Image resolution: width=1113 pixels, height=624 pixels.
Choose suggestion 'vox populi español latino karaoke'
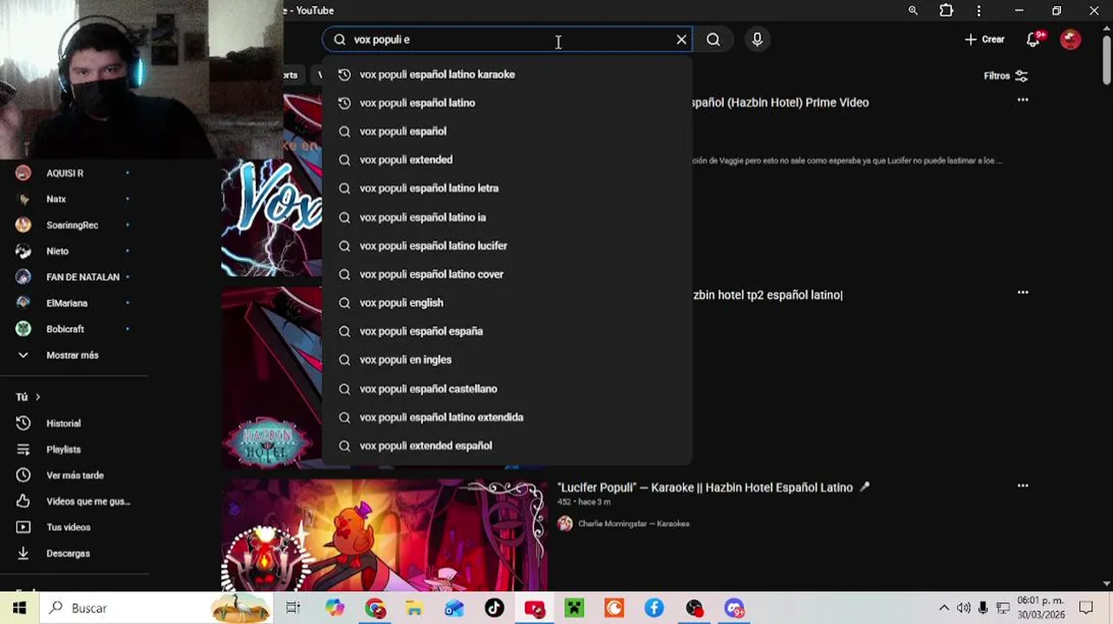tap(508, 75)
